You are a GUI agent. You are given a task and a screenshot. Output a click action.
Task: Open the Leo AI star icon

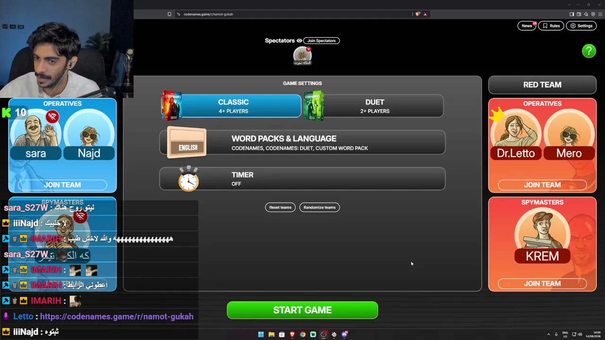tap(586, 14)
